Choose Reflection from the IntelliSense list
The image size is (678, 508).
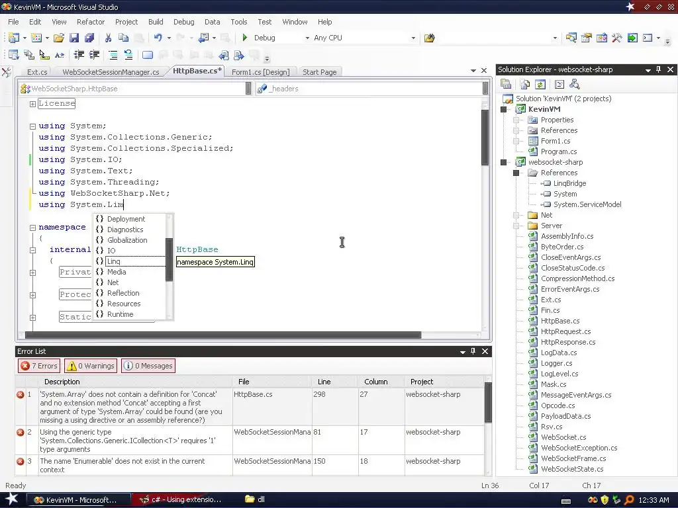(x=130, y=293)
